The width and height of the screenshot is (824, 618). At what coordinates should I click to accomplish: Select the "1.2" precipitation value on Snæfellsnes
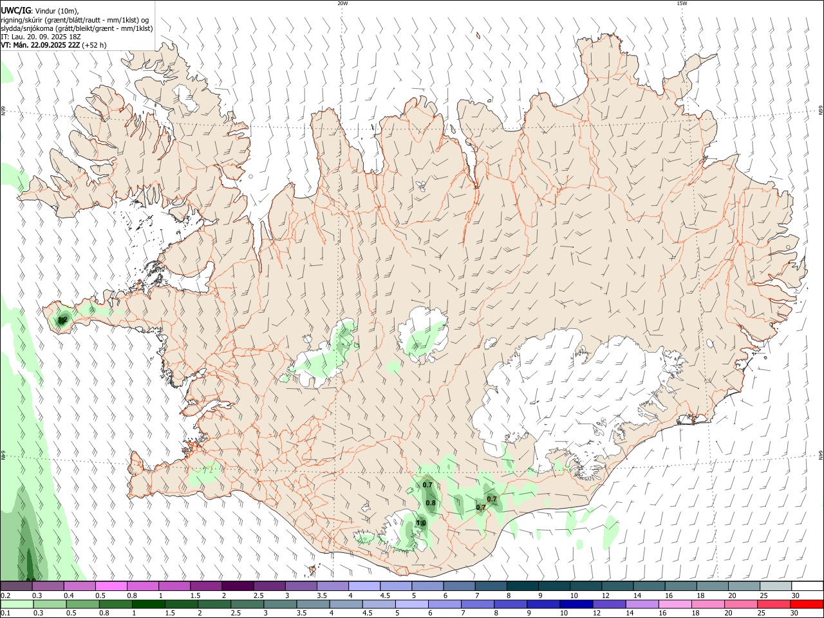[62, 319]
